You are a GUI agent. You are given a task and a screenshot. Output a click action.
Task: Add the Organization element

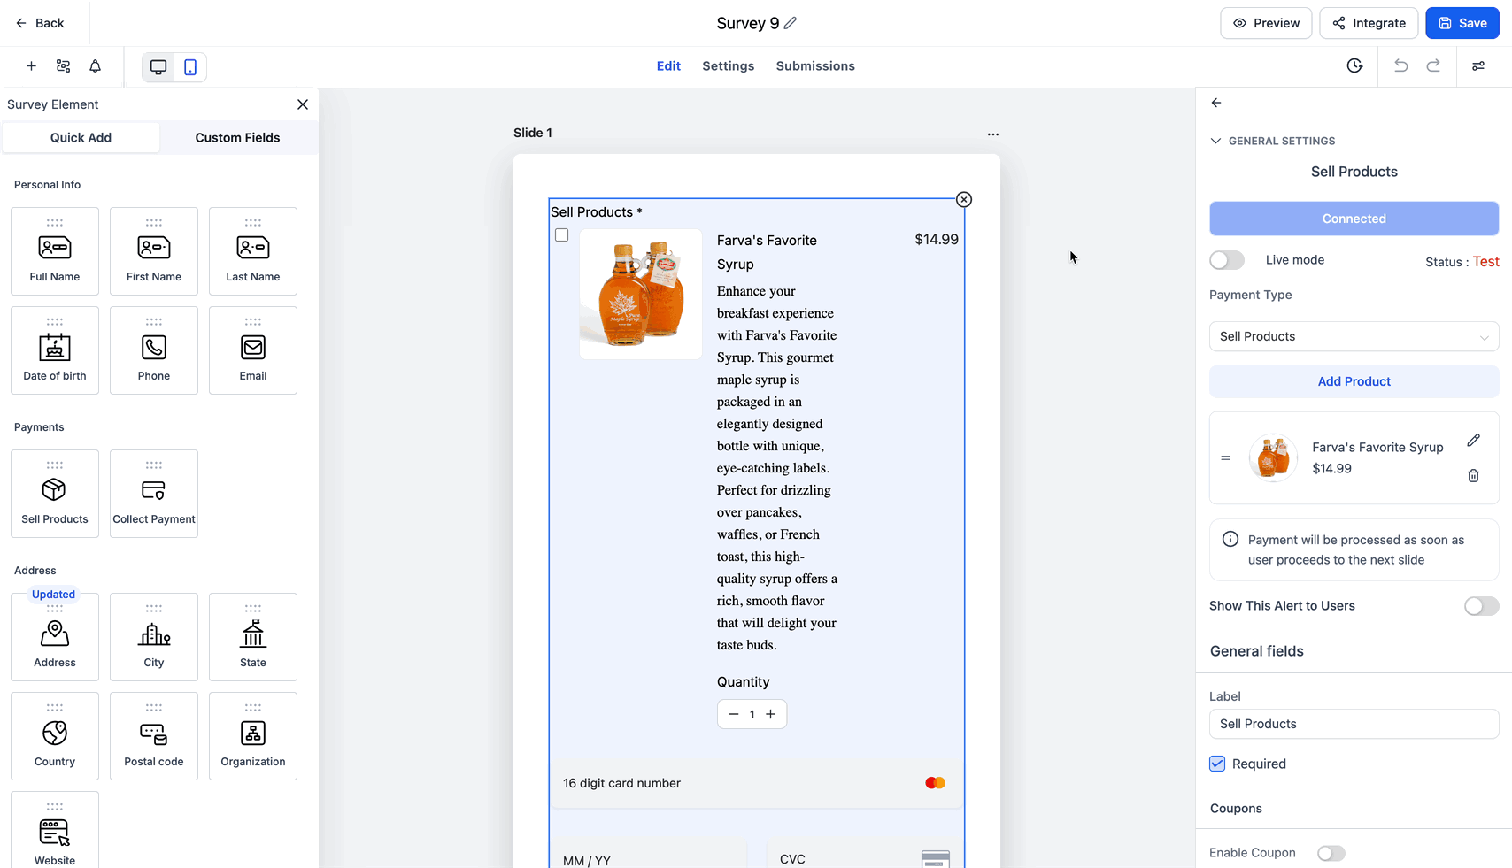253,736
